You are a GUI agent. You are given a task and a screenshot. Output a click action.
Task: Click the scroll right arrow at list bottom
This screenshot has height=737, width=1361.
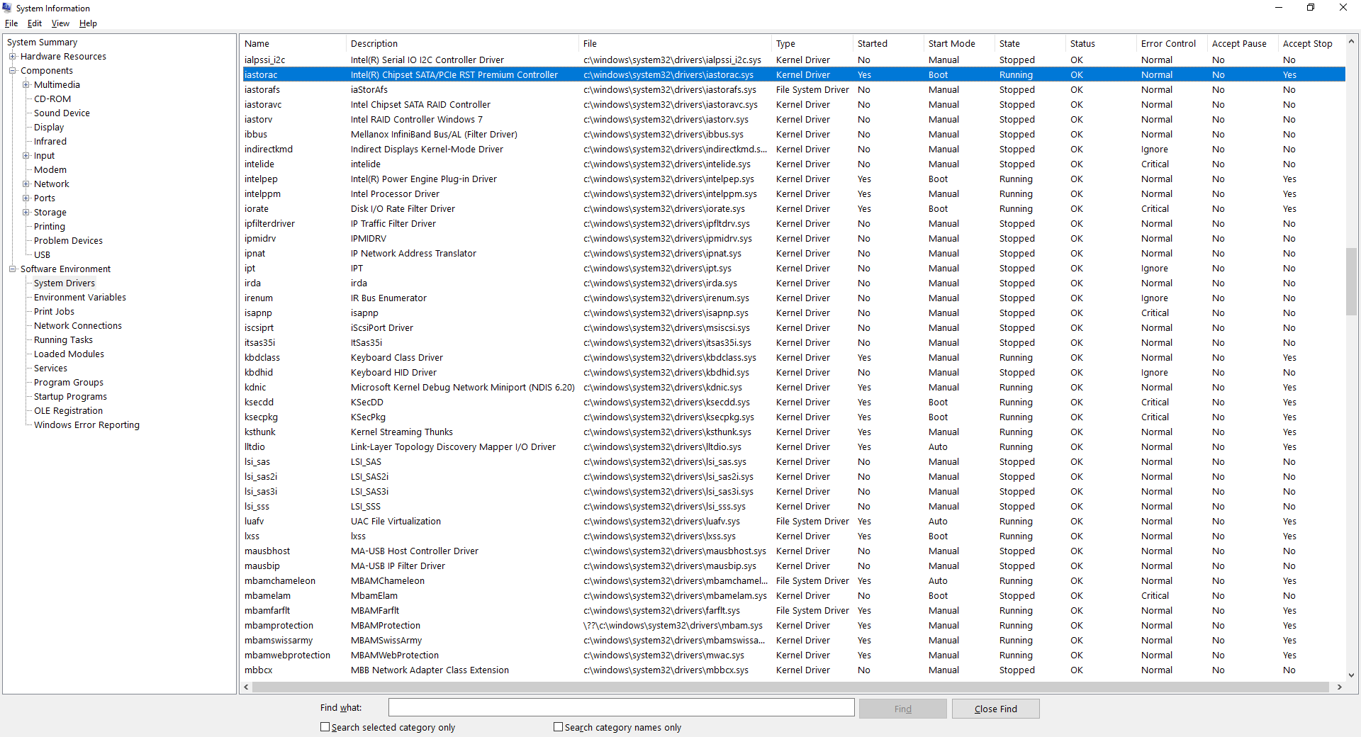(x=1339, y=687)
